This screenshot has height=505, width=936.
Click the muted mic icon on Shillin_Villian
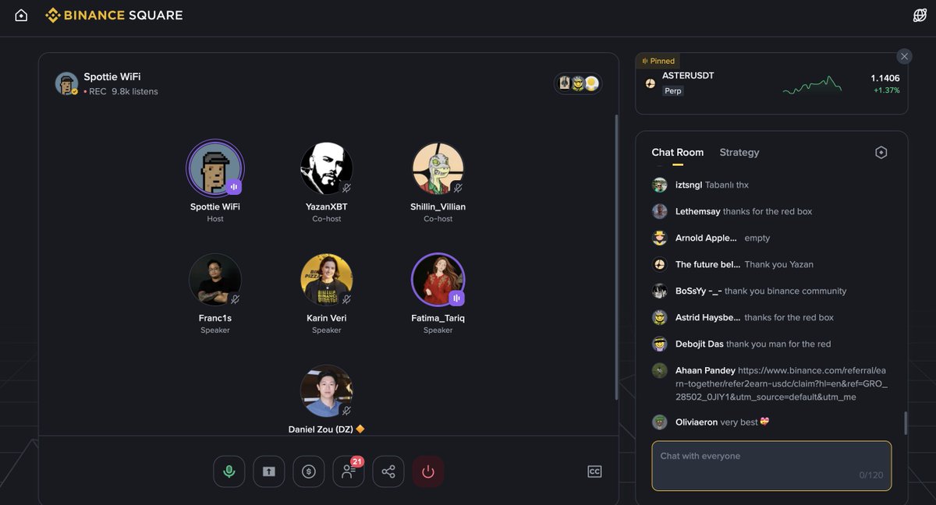(458, 188)
